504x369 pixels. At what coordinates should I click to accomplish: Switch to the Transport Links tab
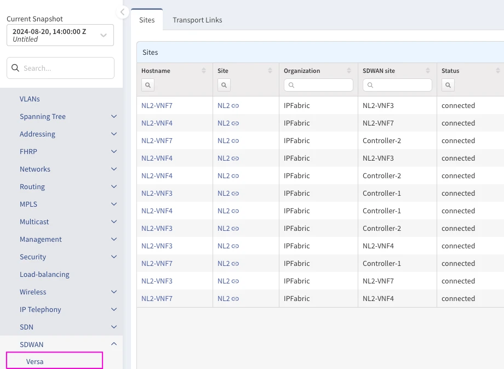point(197,20)
